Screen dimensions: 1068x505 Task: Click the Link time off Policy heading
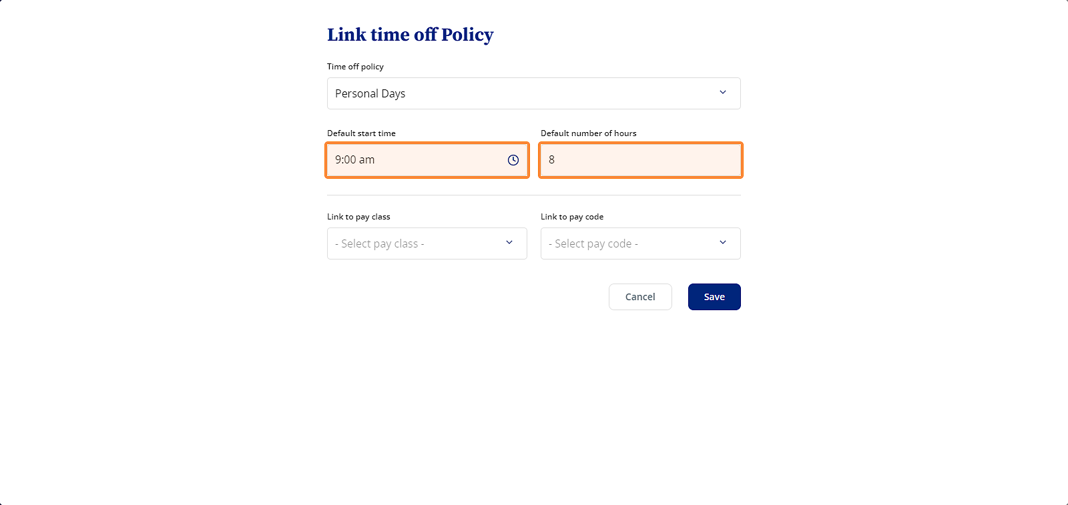(411, 35)
